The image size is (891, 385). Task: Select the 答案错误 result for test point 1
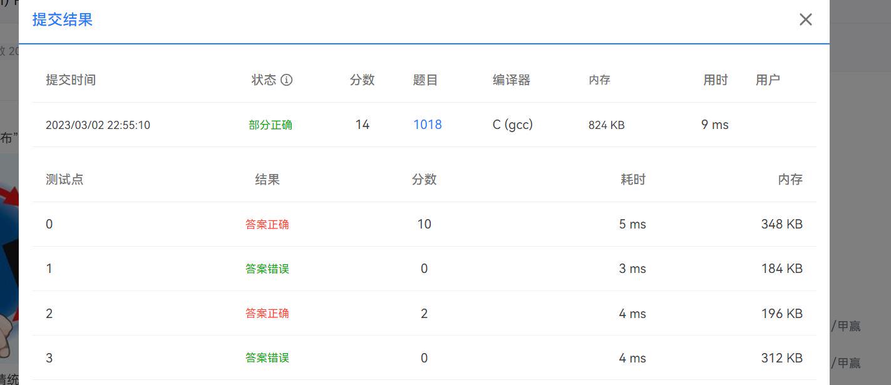pos(265,268)
